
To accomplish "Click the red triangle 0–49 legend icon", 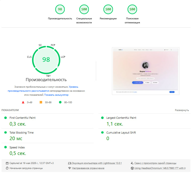I will 23,102.
